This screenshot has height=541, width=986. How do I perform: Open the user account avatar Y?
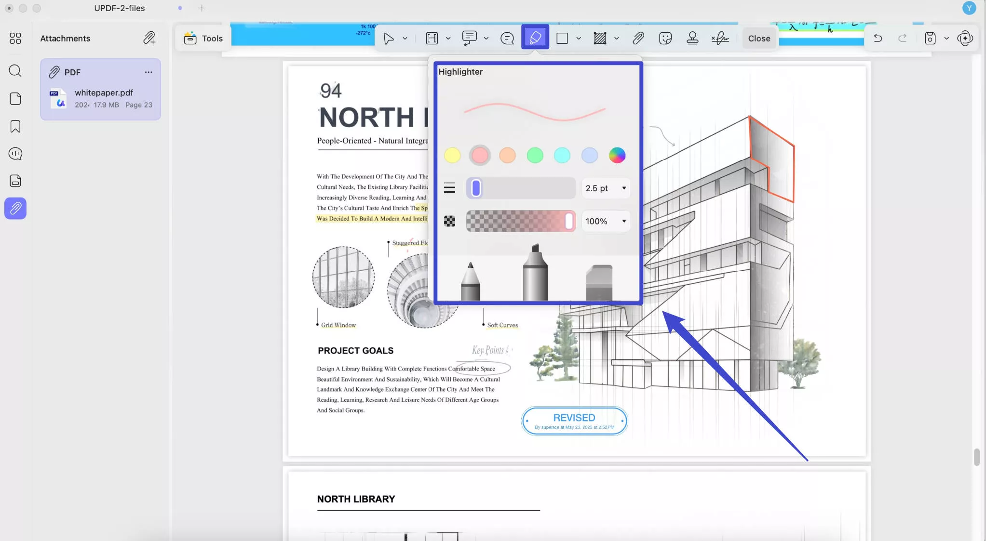(969, 8)
